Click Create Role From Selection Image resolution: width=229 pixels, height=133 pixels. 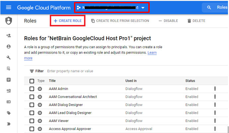point(120,21)
